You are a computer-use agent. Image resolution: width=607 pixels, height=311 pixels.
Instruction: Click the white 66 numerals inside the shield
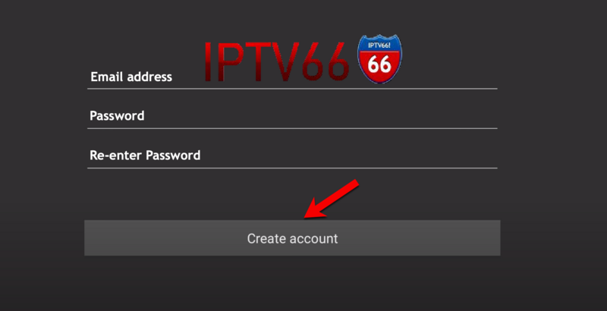[x=379, y=64]
